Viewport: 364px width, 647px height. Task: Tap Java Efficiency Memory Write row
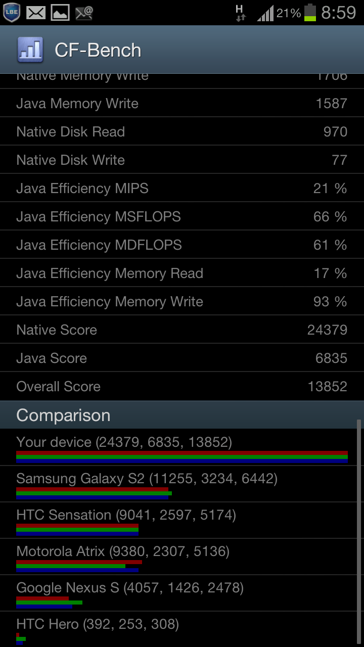point(182,301)
